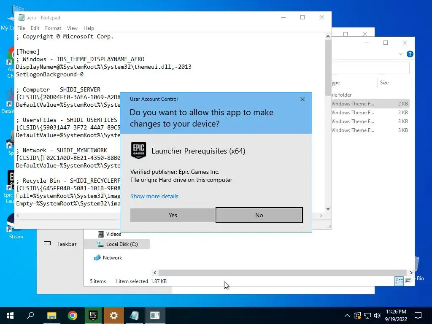432x324 pixels.
Task: Click the Explorer search input field
Action: tap(370, 68)
